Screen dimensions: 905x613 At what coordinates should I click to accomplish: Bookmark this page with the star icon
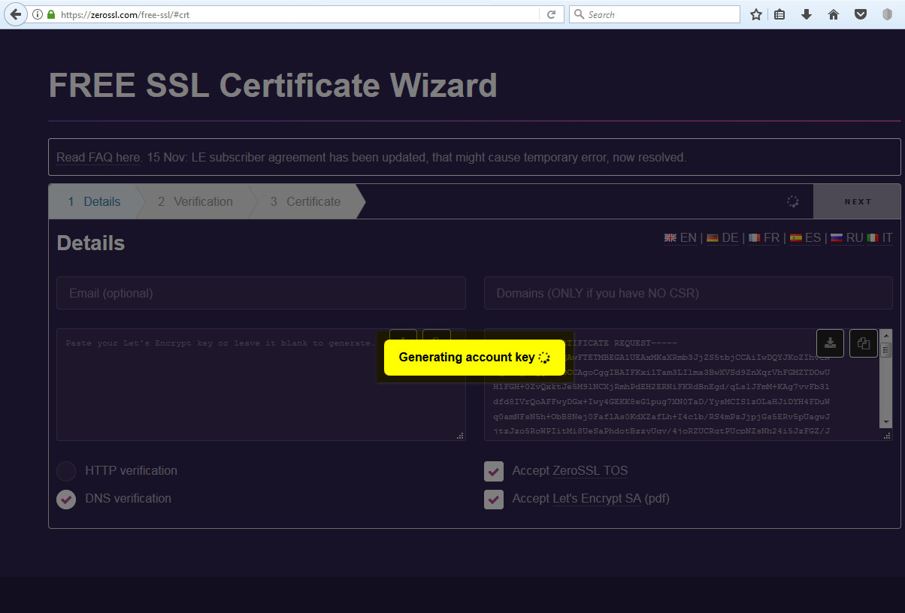[756, 14]
